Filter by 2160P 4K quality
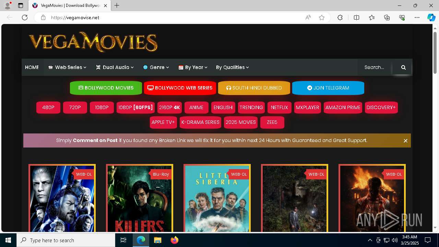 [x=170, y=107]
